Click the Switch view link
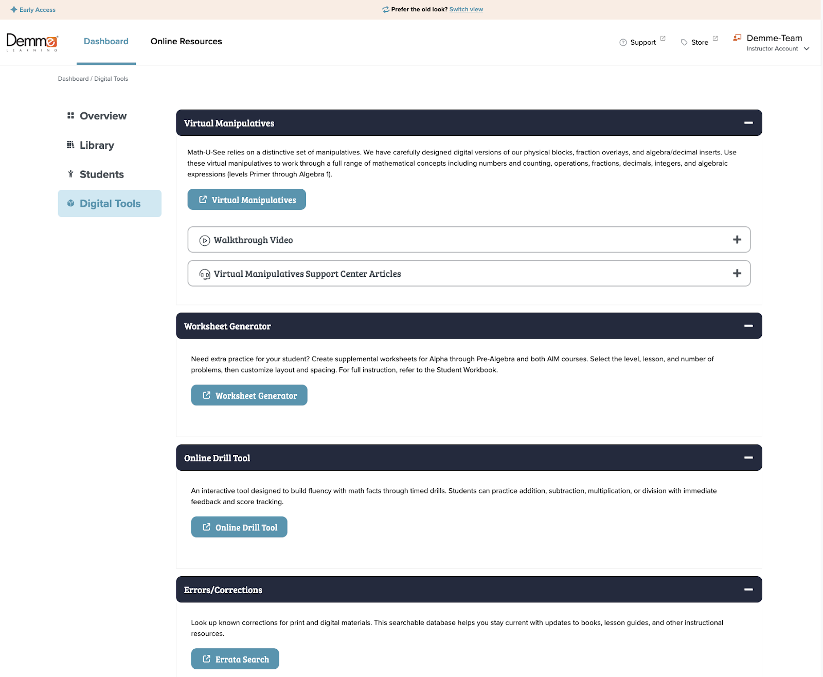The height and width of the screenshot is (677, 823). pos(466,10)
